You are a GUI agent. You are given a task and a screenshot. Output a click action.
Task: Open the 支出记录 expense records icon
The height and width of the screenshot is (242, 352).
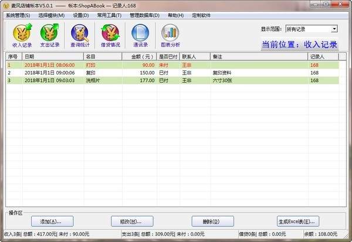point(49,35)
